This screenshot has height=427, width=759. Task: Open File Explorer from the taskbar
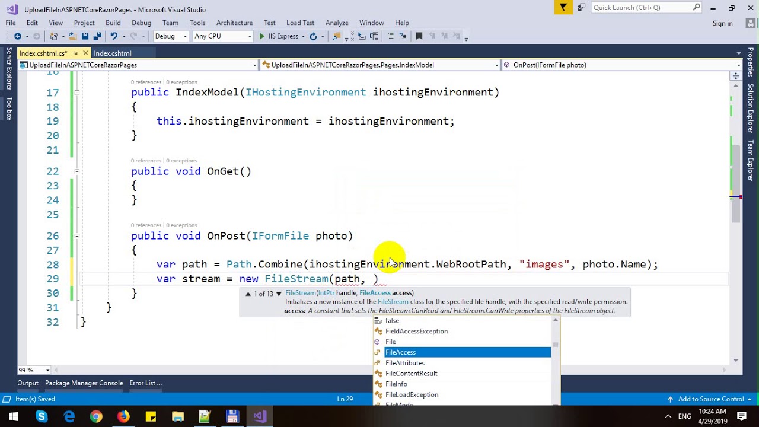tap(178, 416)
